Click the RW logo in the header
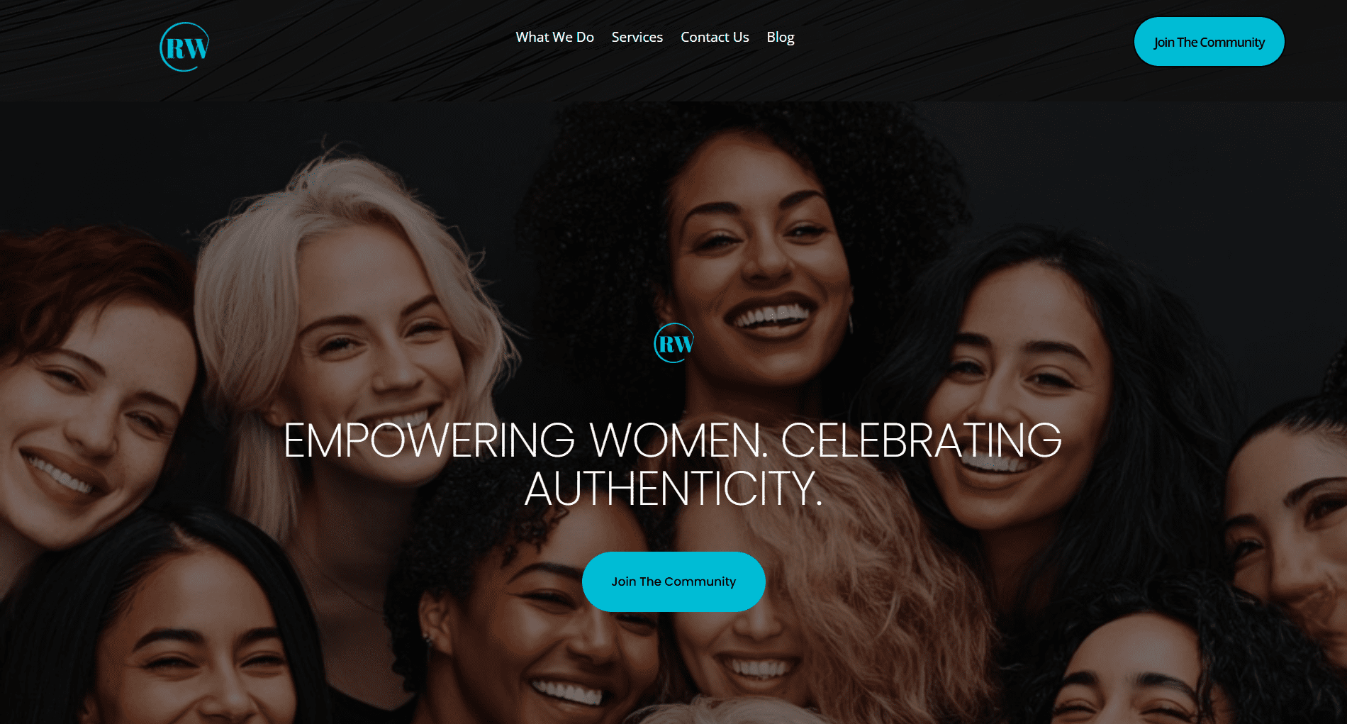Screen dimensions: 1347x724 click(x=184, y=47)
